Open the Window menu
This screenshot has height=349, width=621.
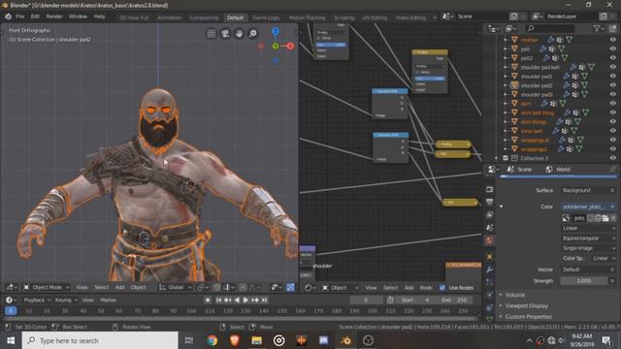point(78,16)
